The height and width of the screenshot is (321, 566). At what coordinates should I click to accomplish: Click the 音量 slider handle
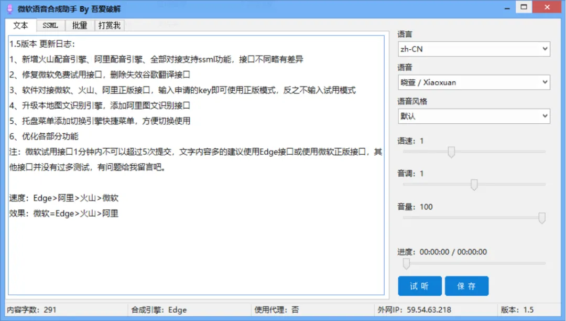click(x=542, y=218)
